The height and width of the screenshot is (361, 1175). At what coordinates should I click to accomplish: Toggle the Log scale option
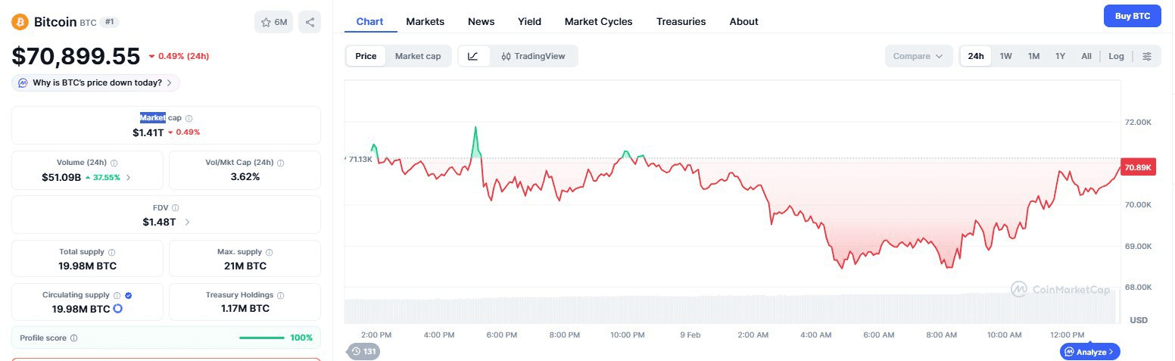pos(1116,56)
